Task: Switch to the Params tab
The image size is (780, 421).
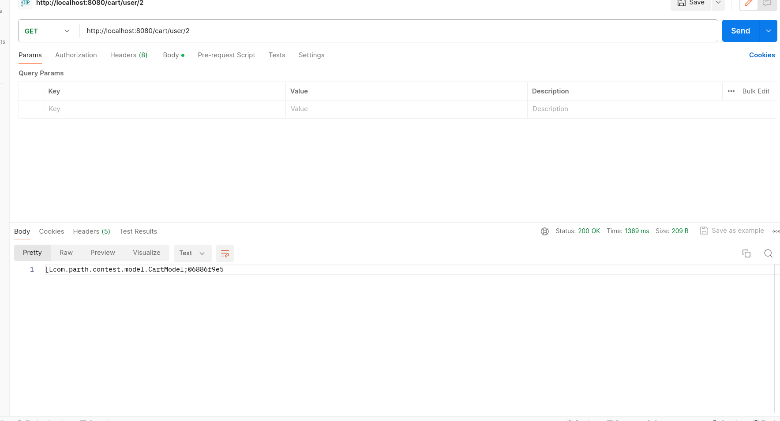Action: (x=30, y=55)
